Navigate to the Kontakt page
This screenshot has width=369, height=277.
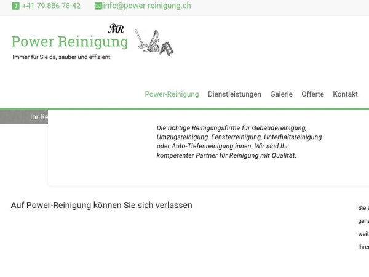[x=345, y=94]
